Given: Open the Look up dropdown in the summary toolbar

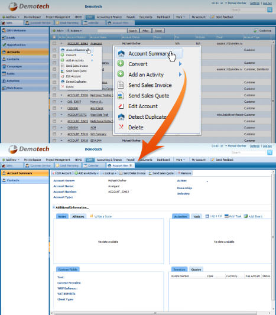Looking at the screenshot, I should coord(109,173).
